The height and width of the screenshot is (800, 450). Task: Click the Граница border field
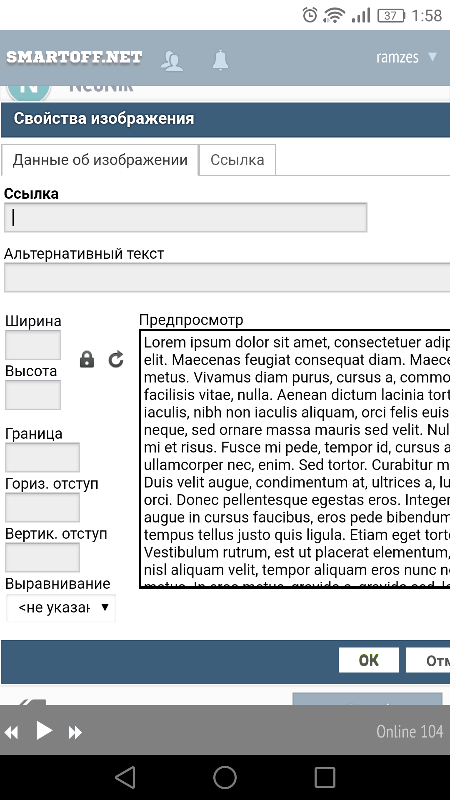42,457
